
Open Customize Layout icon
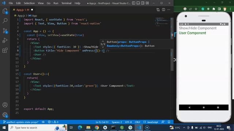[147, 3]
